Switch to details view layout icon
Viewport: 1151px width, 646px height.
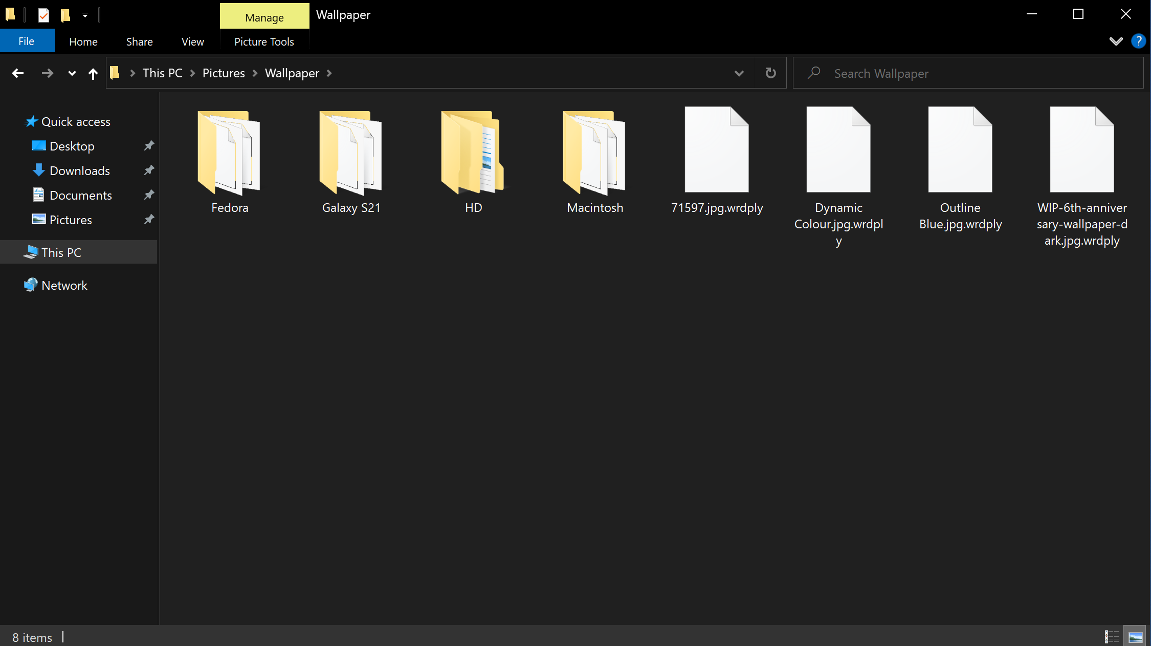(x=1111, y=637)
